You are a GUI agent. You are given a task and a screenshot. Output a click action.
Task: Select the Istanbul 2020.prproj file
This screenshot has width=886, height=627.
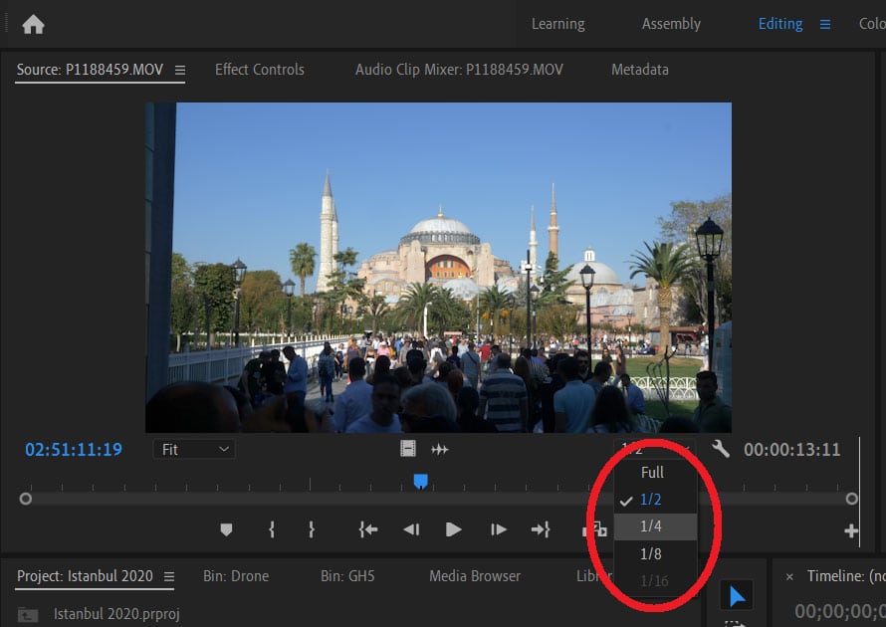tap(116, 614)
